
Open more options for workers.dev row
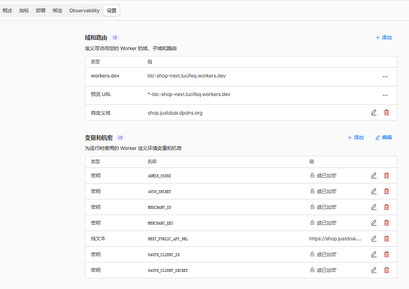click(x=385, y=77)
